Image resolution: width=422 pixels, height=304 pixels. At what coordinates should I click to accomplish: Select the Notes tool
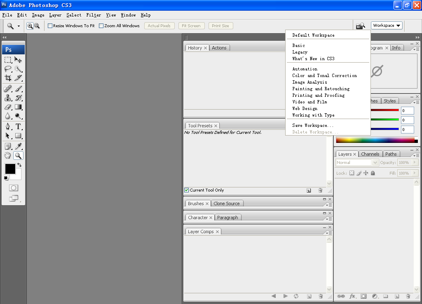point(8,146)
